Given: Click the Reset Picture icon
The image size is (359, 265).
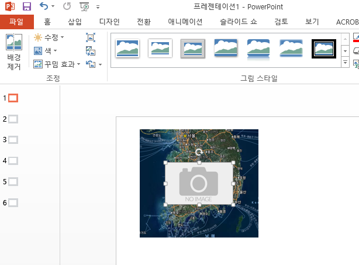Looking at the screenshot, I should click(x=91, y=64).
